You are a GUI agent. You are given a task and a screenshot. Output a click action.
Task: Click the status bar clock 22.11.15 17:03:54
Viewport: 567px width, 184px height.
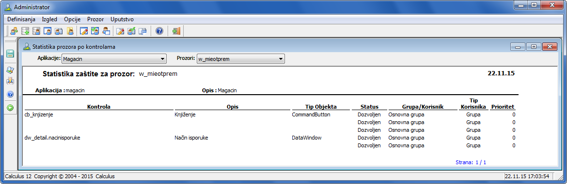tap(527, 176)
